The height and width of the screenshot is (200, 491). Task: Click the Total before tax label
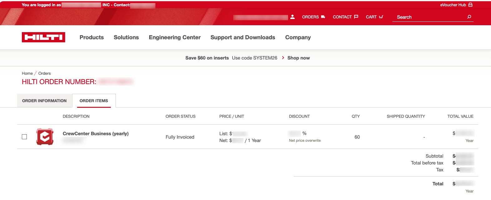point(427,163)
